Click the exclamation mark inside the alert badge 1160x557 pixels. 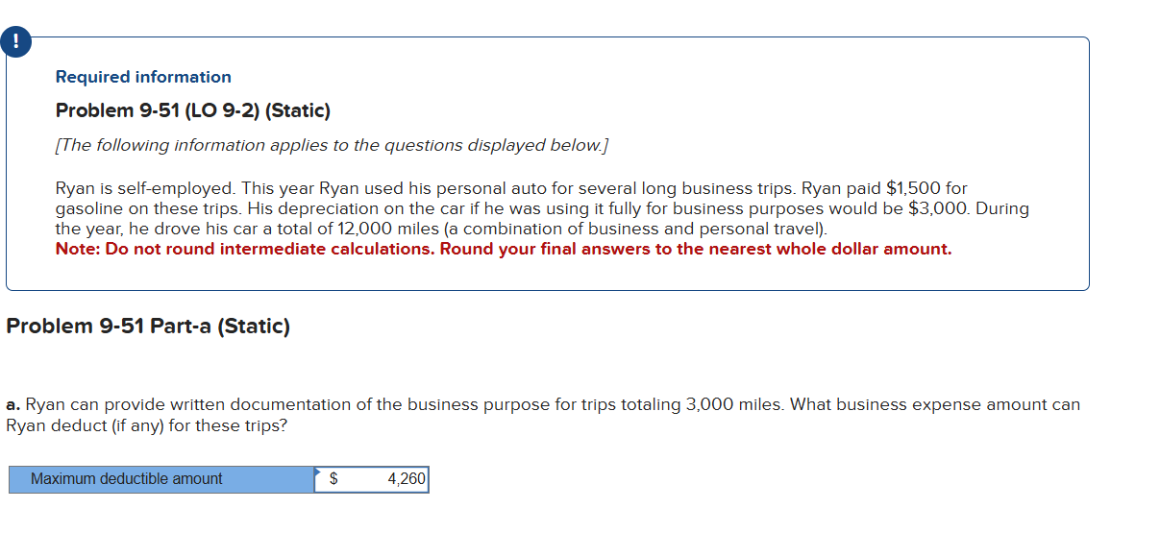point(16,41)
